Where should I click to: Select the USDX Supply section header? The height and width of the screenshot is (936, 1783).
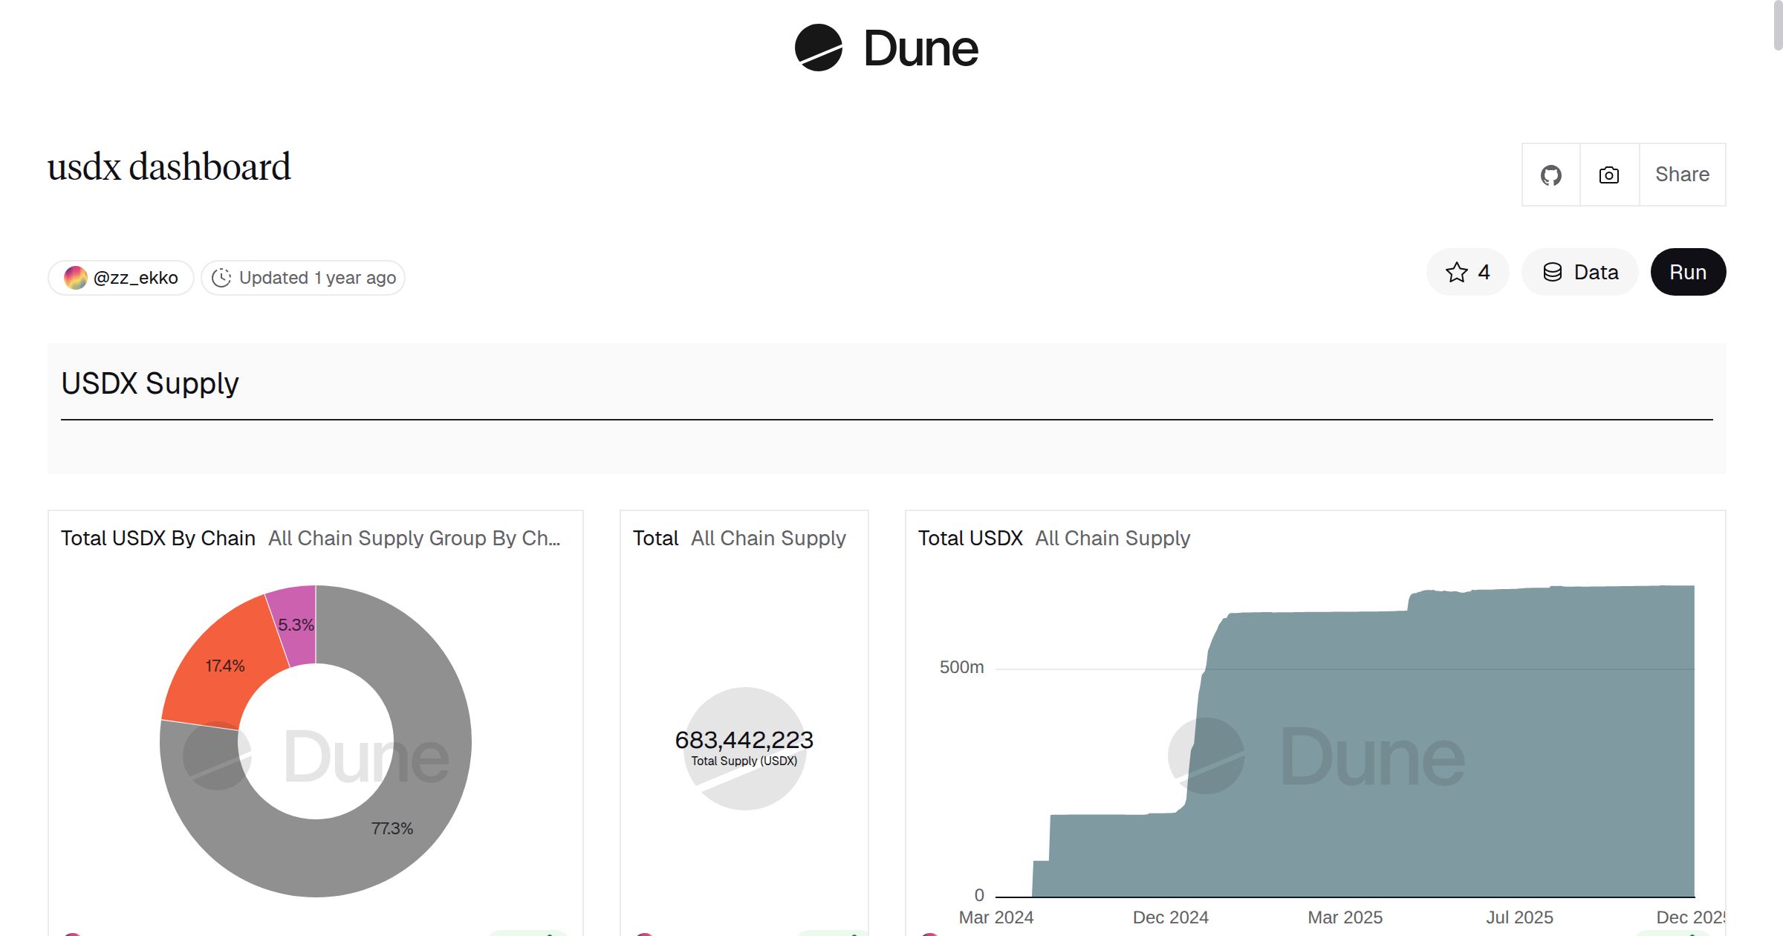pyautogui.click(x=150, y=383)
